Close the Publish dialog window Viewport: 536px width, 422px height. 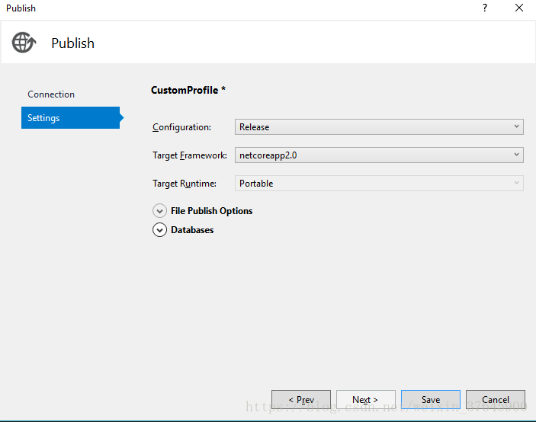[519, 8]
